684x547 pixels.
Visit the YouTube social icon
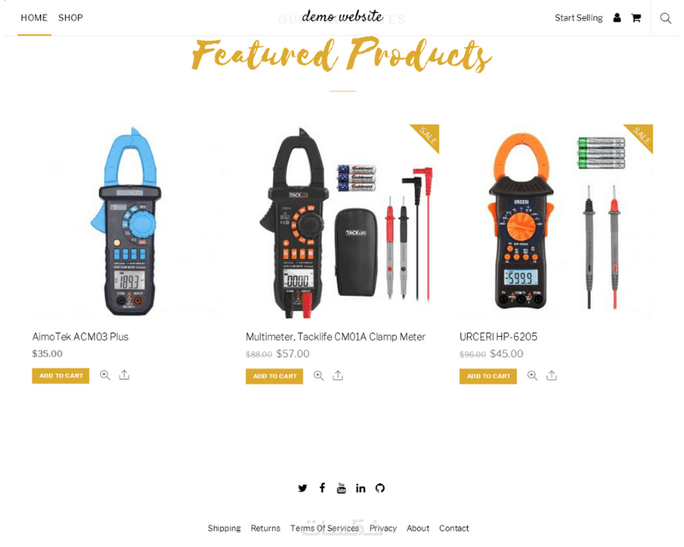click(x=341, y=488)
